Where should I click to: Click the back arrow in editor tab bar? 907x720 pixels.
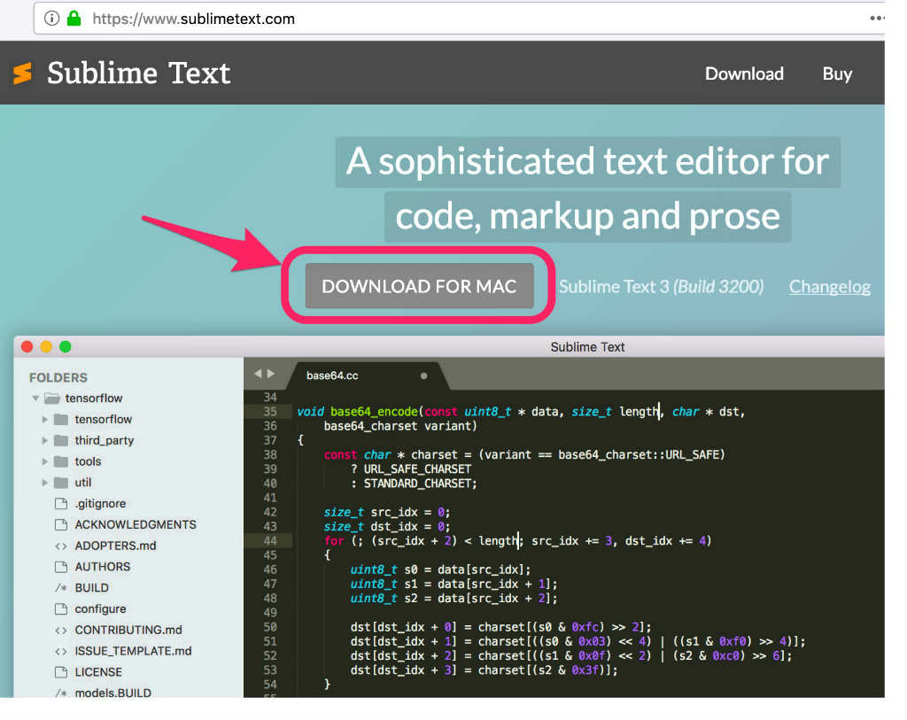pyautogui.click(x=258, y=374)
